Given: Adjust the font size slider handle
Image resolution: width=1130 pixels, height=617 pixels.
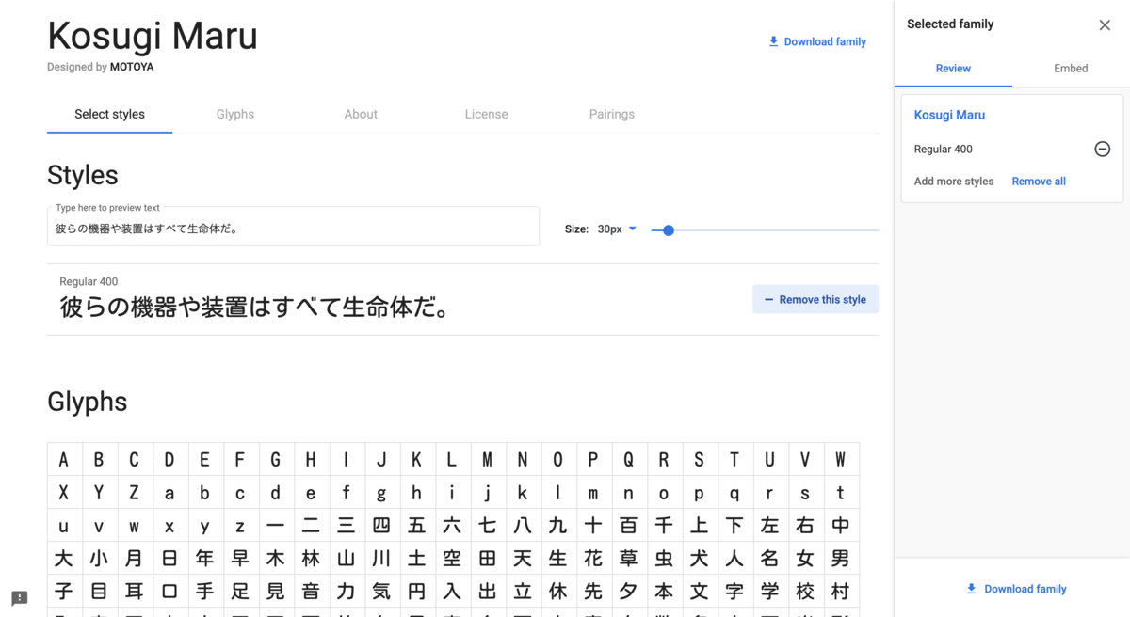Looking at the screenshot, I should point(669,229).
